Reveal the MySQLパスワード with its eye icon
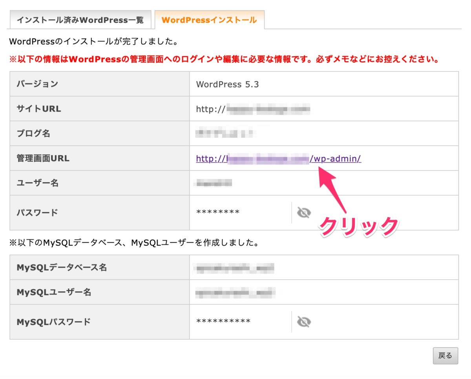This screenshot has width=471, height=379. [304, 322]
